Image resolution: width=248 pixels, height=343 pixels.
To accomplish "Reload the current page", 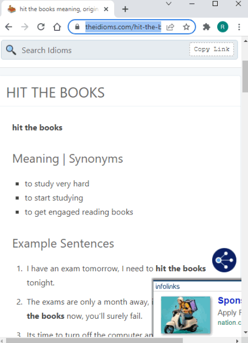I will [x=41, y=27].
